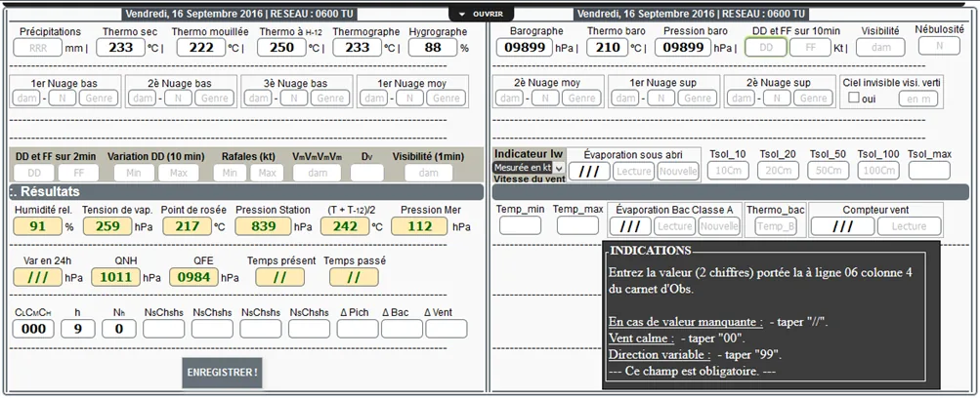
Task: Focus the Rafales Max field
Action: click(x=267, y=173)
